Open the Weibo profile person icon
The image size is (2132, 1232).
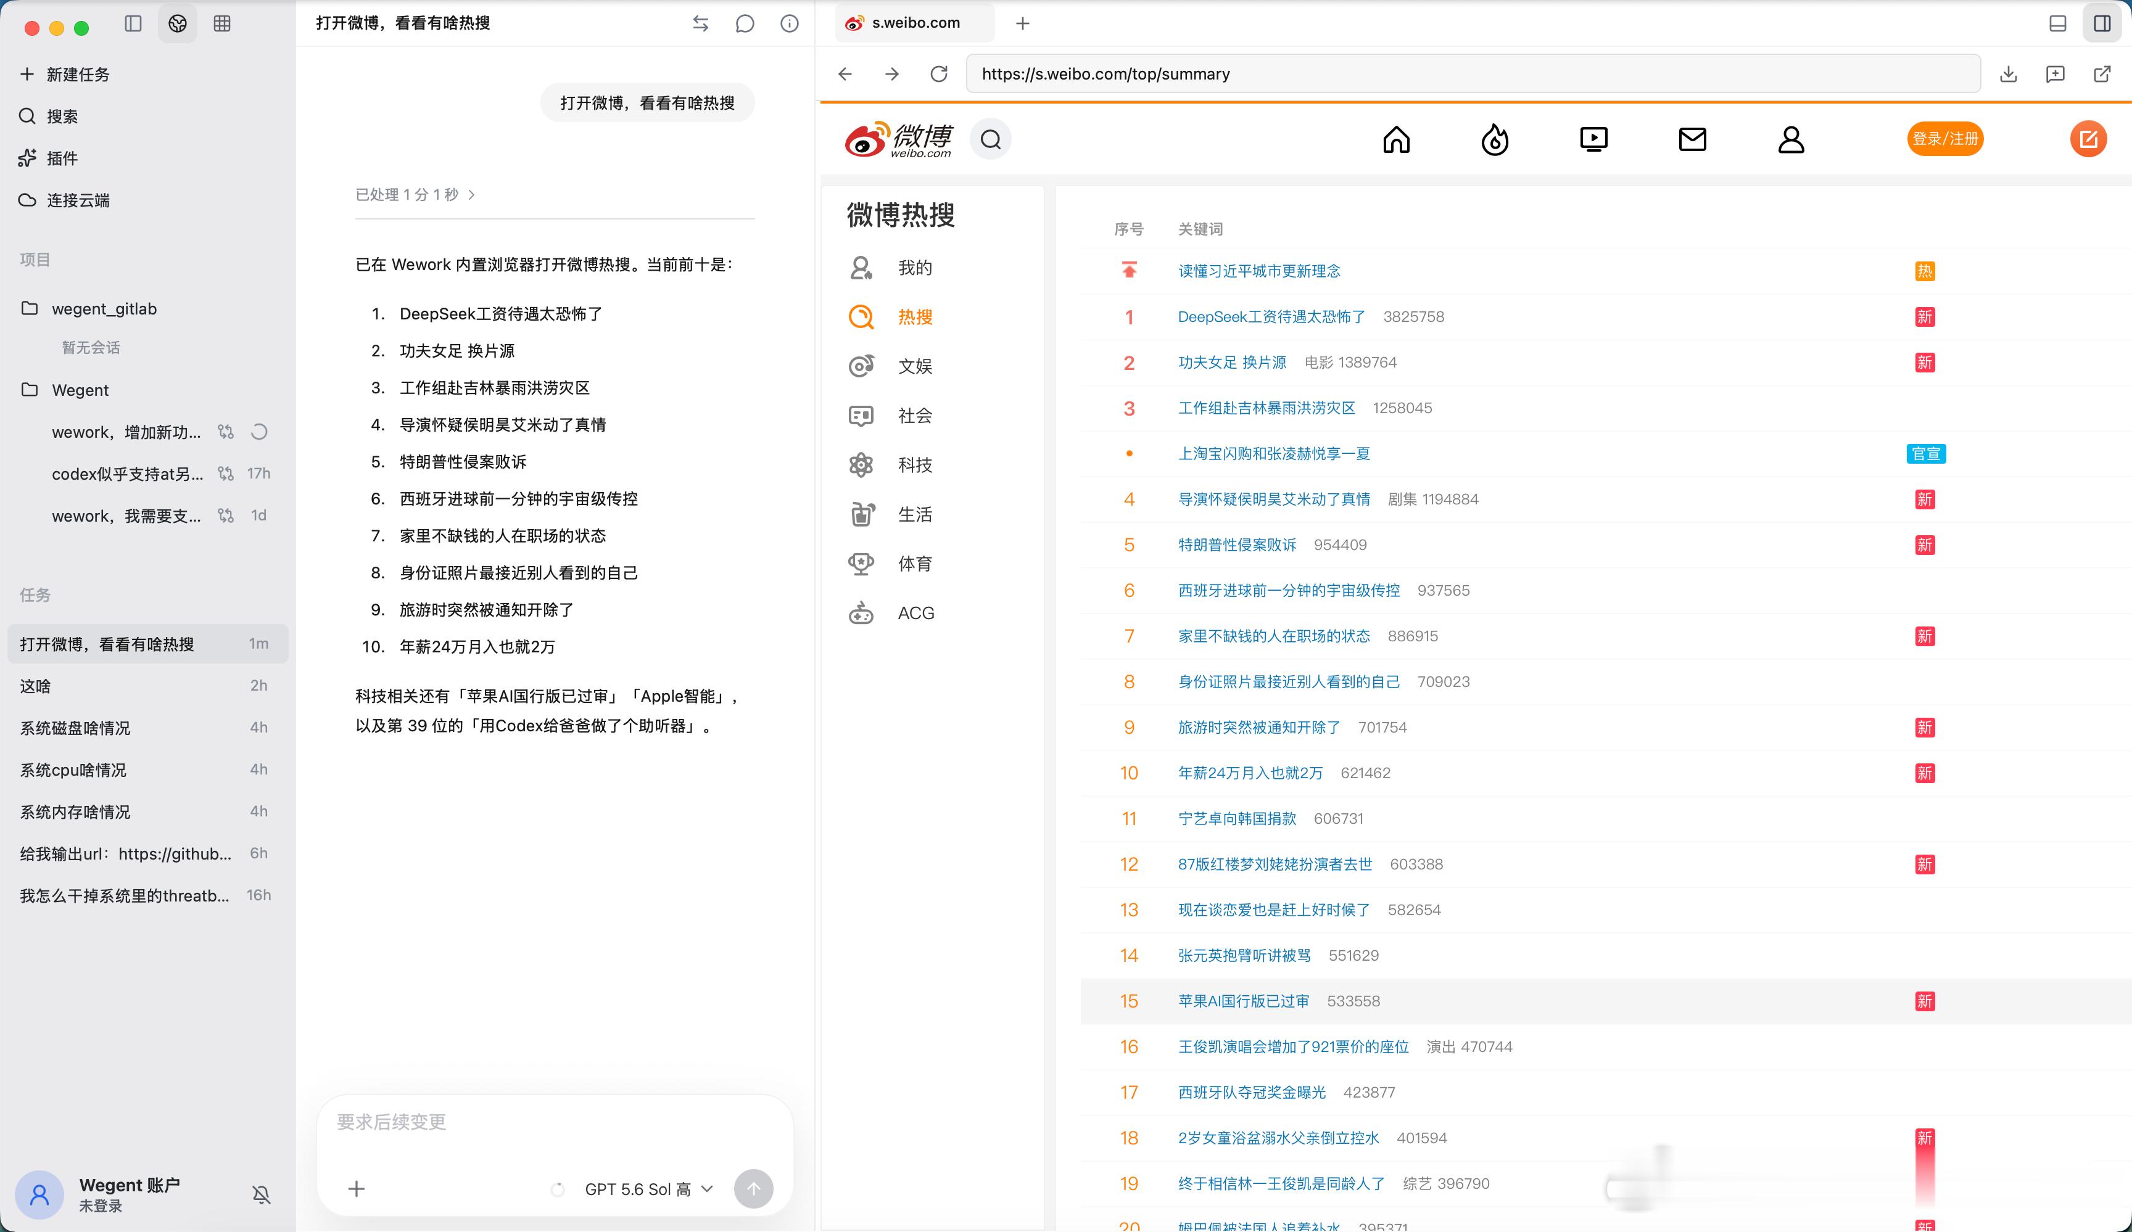1791,139
